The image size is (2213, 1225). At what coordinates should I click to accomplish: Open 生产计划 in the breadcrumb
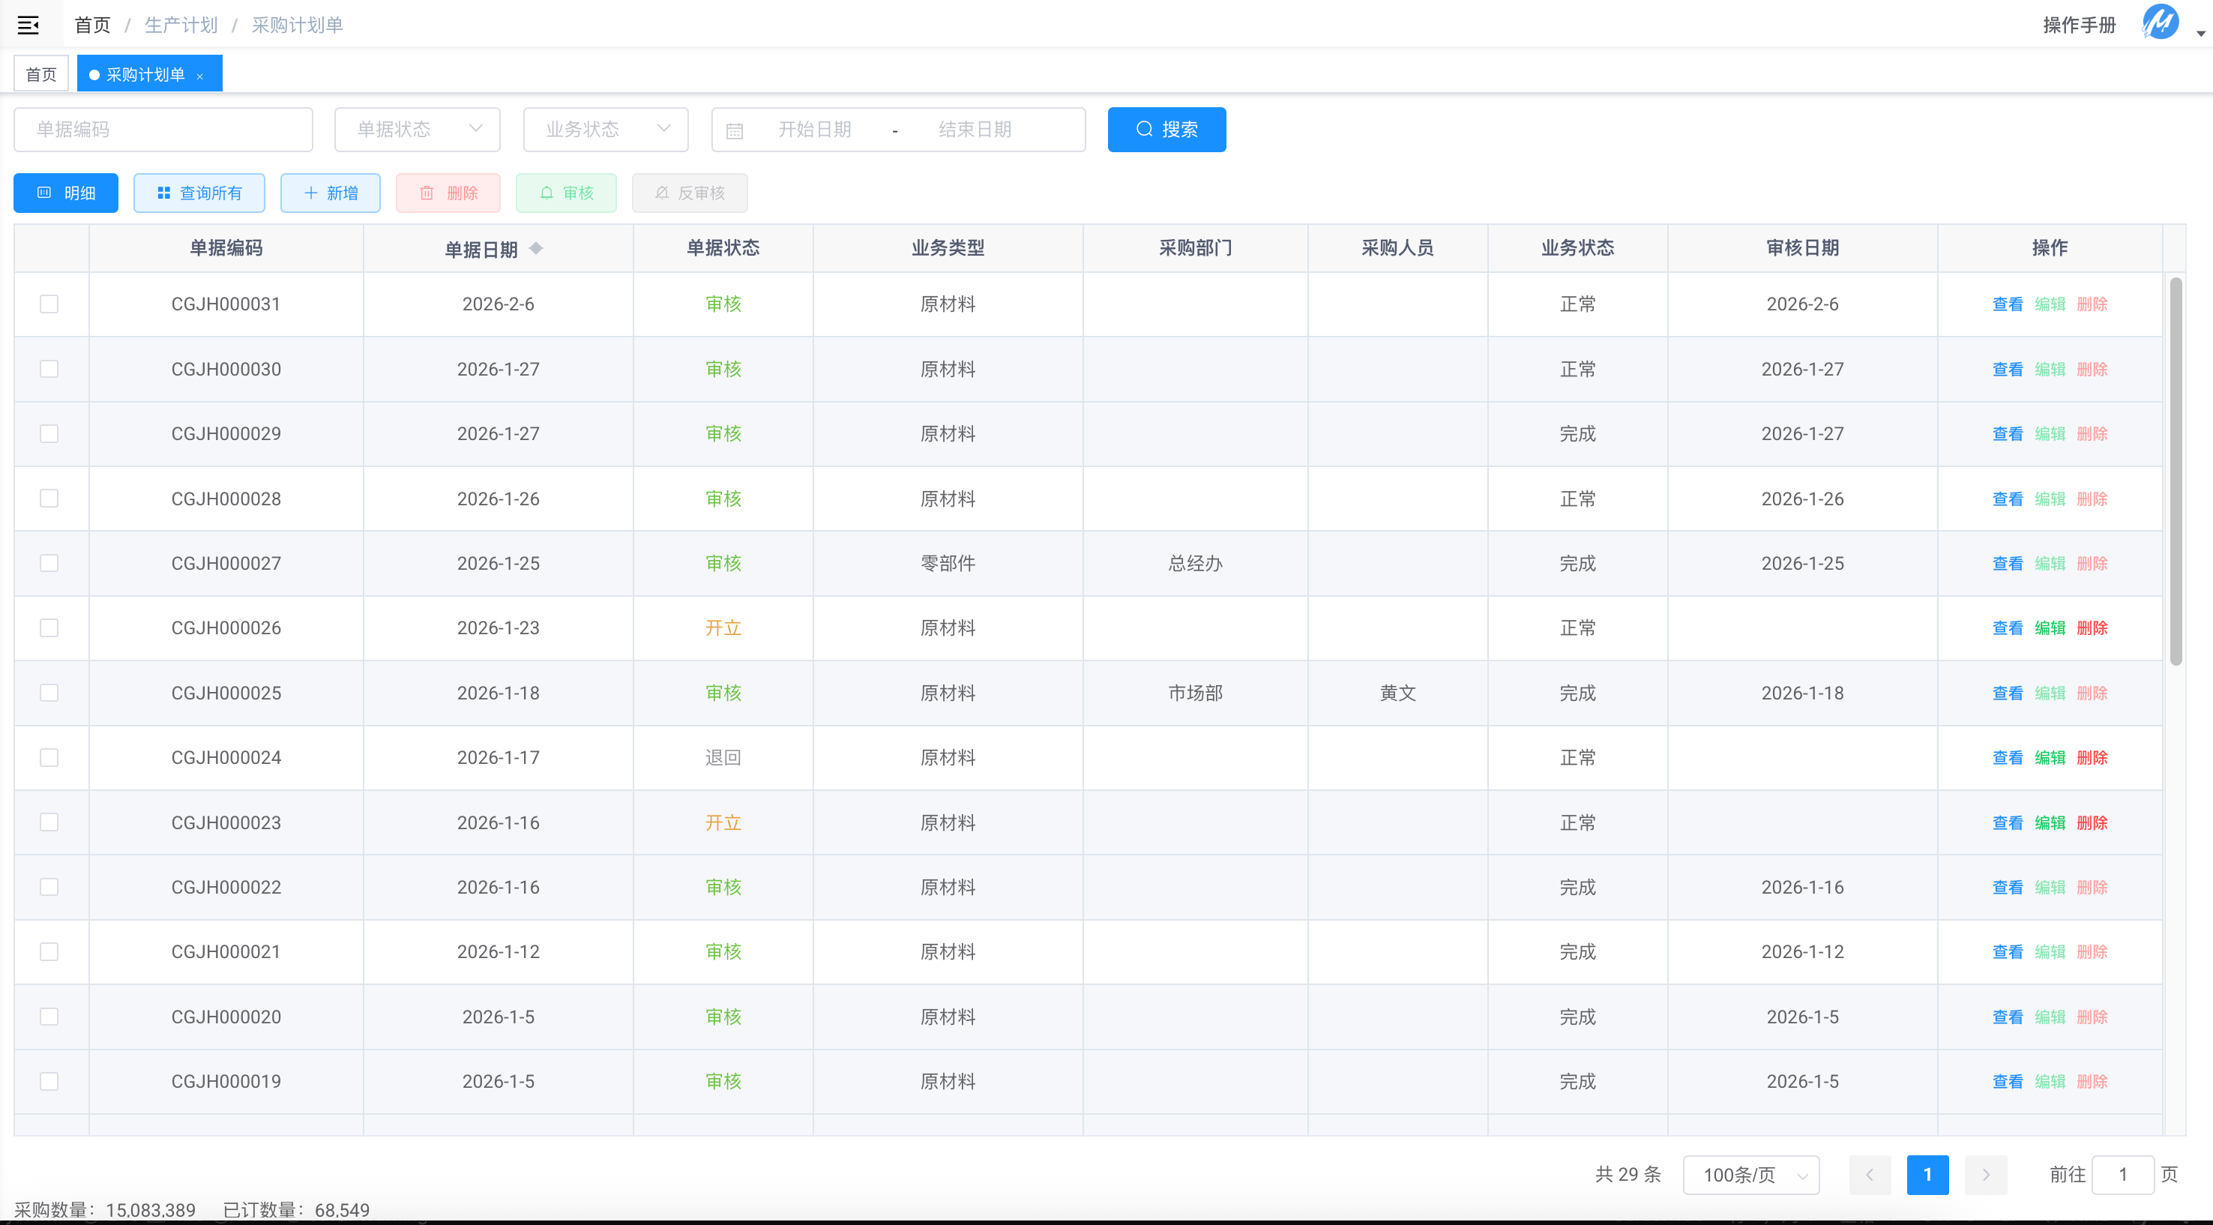[x=181, y=25]
